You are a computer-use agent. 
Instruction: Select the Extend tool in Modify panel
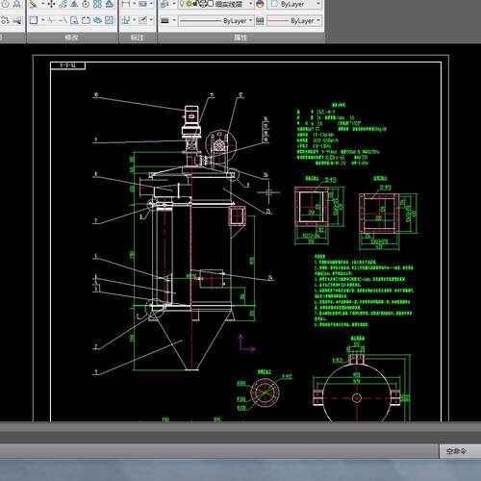[x=63, y=20]
